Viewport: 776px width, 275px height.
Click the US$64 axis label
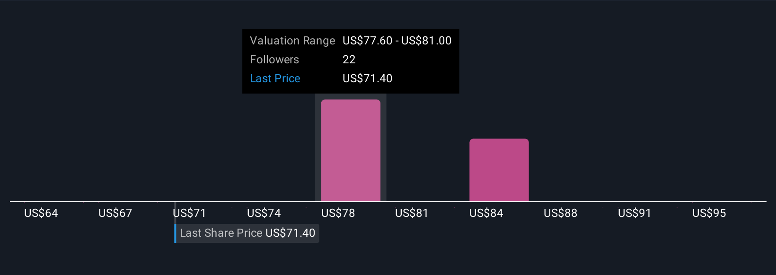[41, 213]
